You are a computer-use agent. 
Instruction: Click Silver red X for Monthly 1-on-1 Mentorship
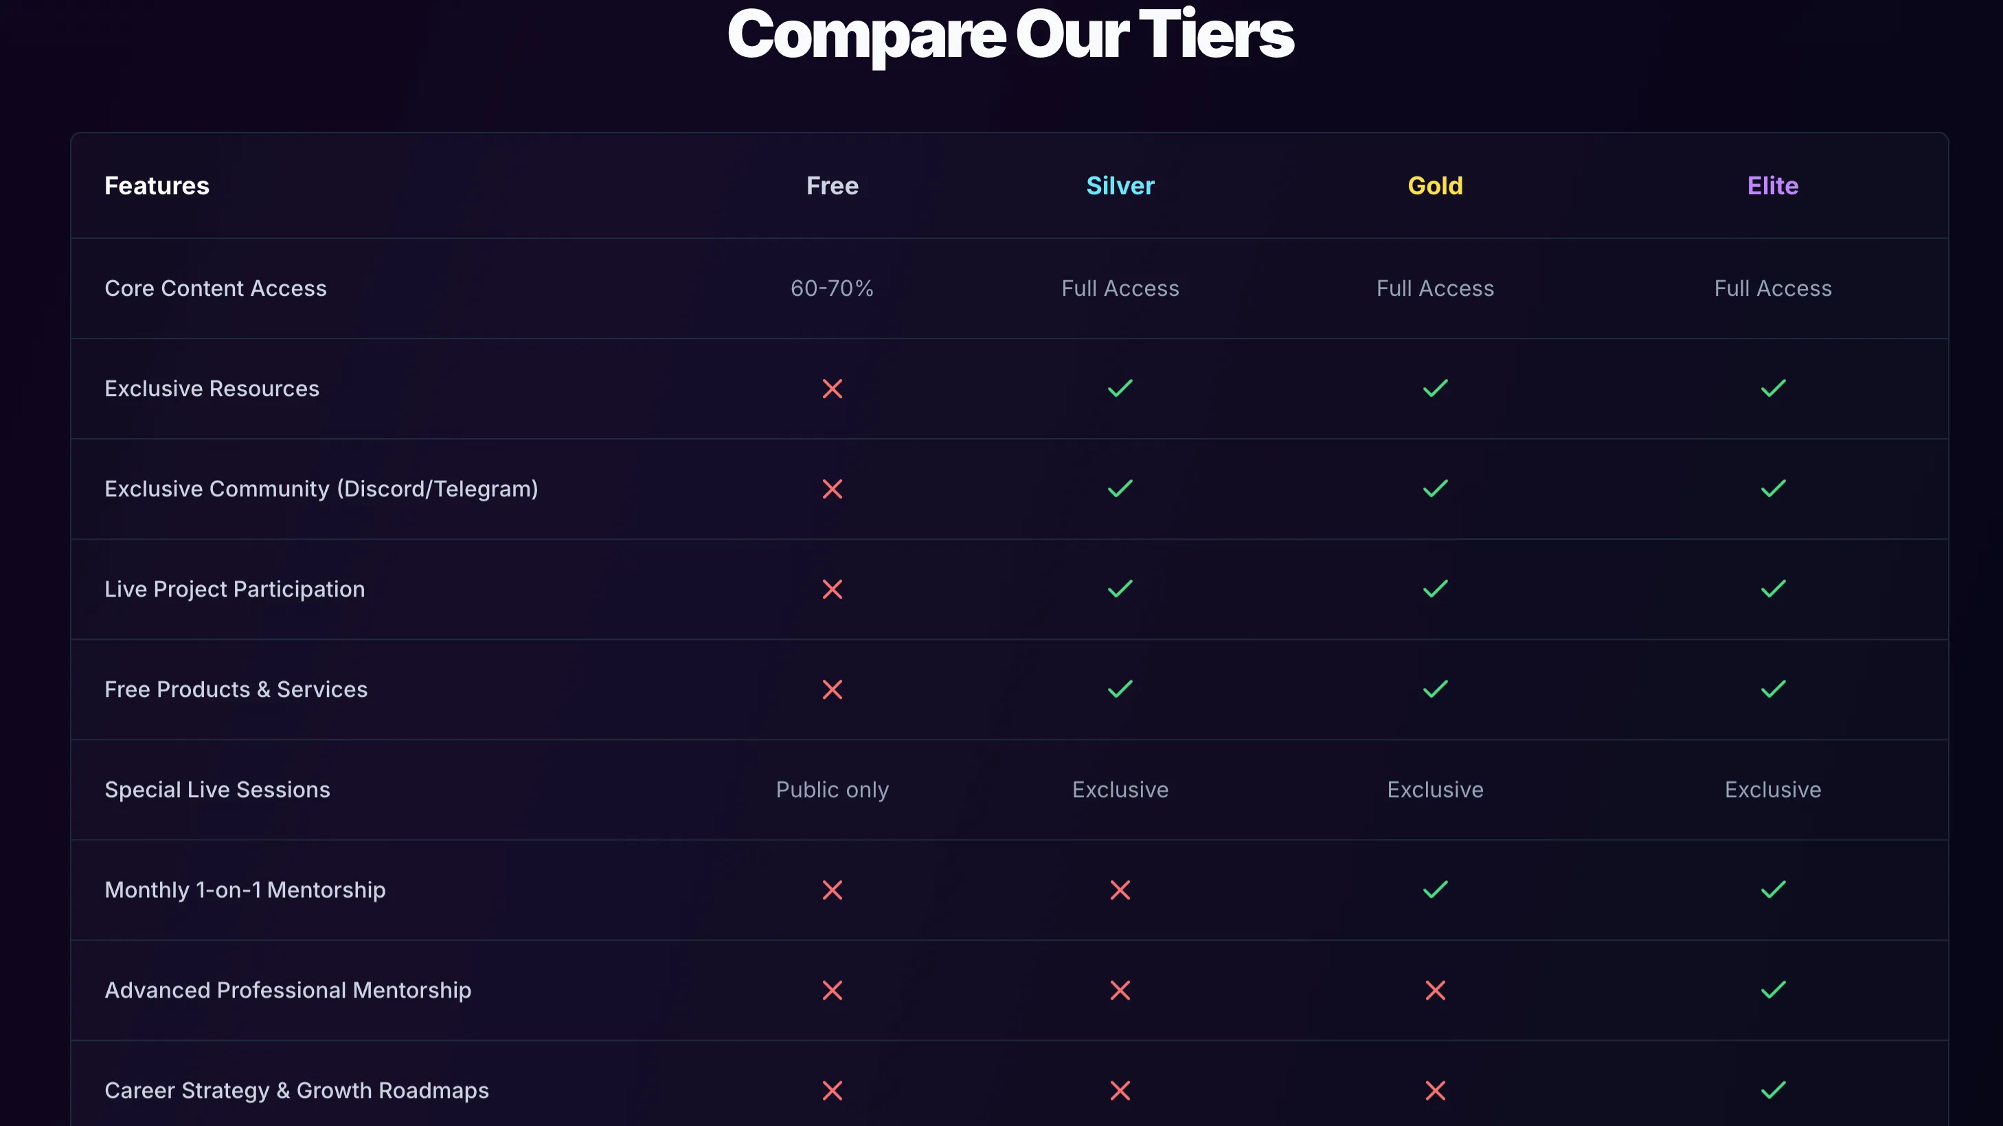[x=1120, y=890]
